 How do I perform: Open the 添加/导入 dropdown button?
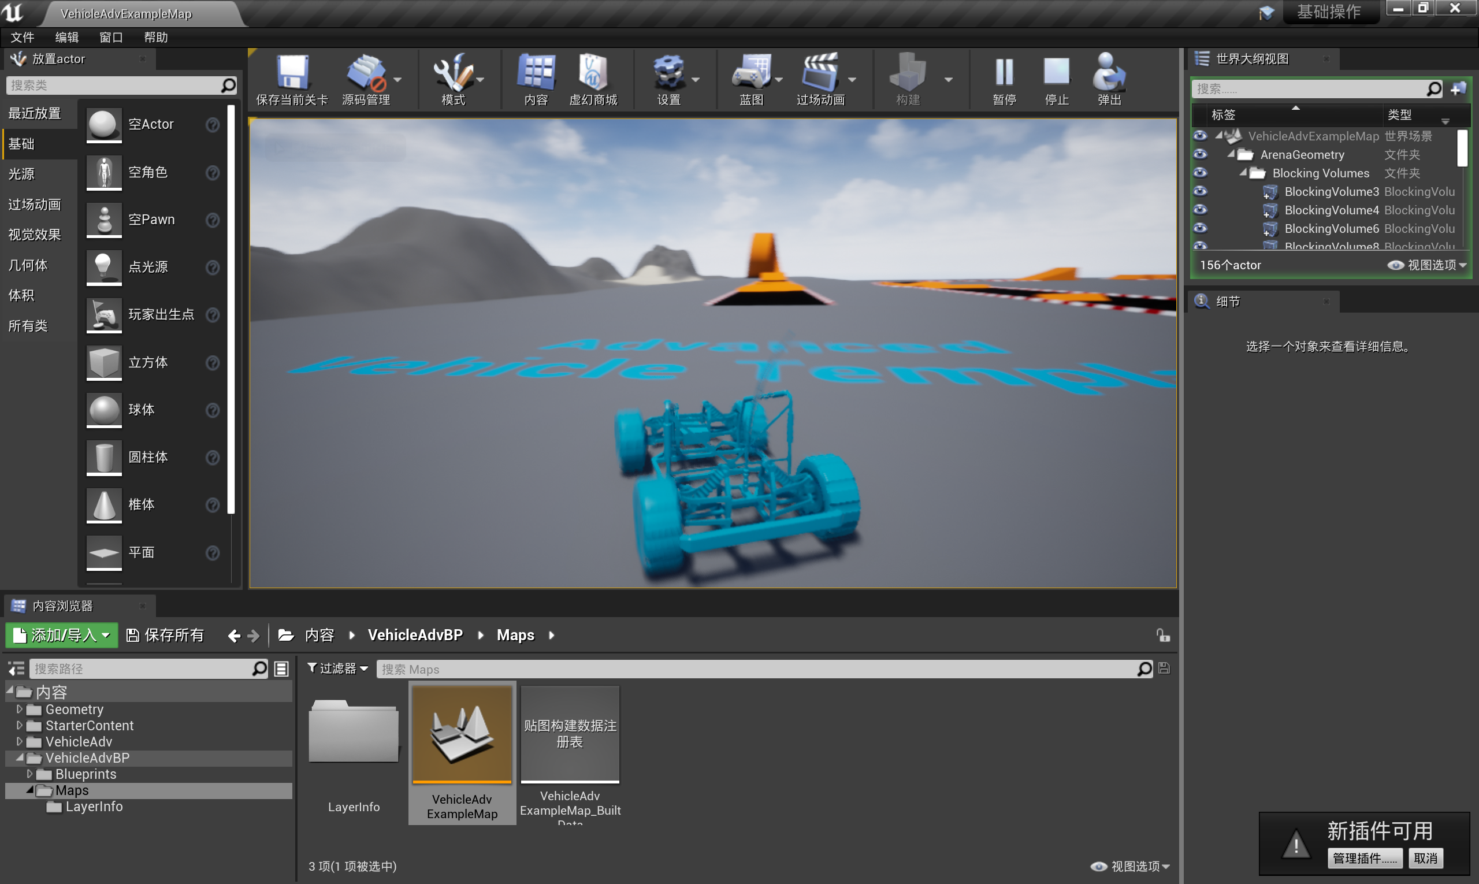[61, 635]
